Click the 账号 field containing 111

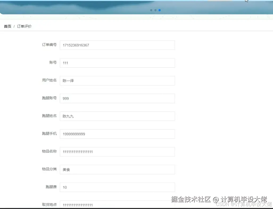117,63
